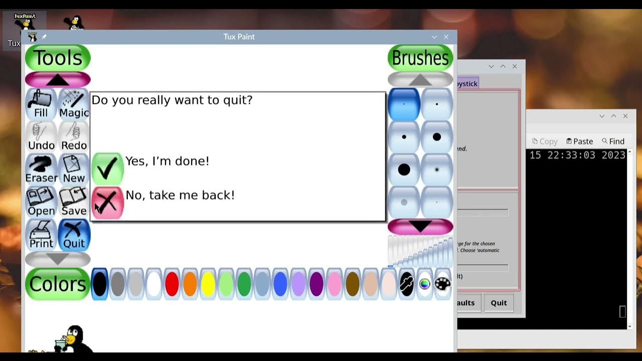Image resolution: width=642 pixels, height=361 pixels.
Task: Select the highlighted blue brush button
Action: [404, 104]
